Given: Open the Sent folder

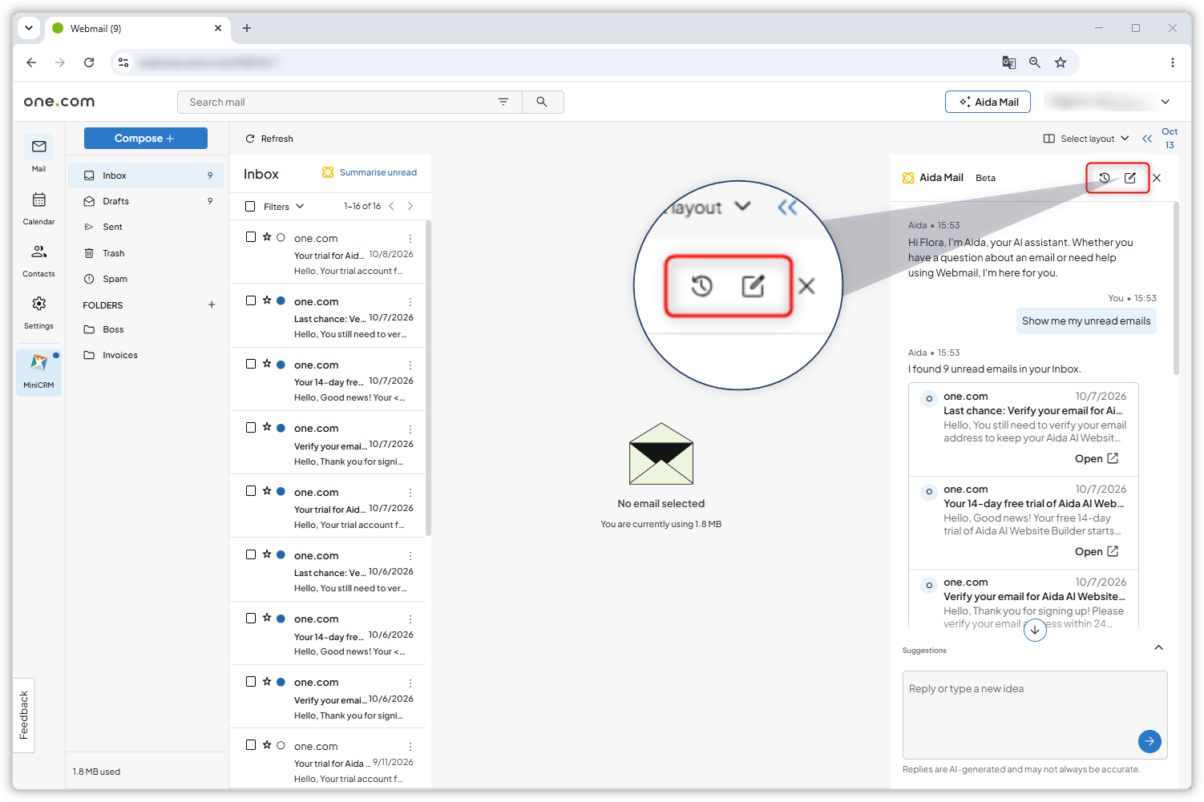Looking at the screenshot, I should coord(146,227).
